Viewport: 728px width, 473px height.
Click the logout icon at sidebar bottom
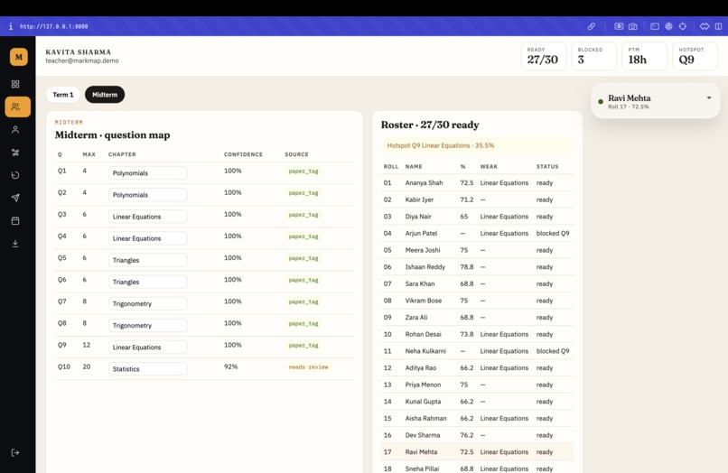(15, 452)
